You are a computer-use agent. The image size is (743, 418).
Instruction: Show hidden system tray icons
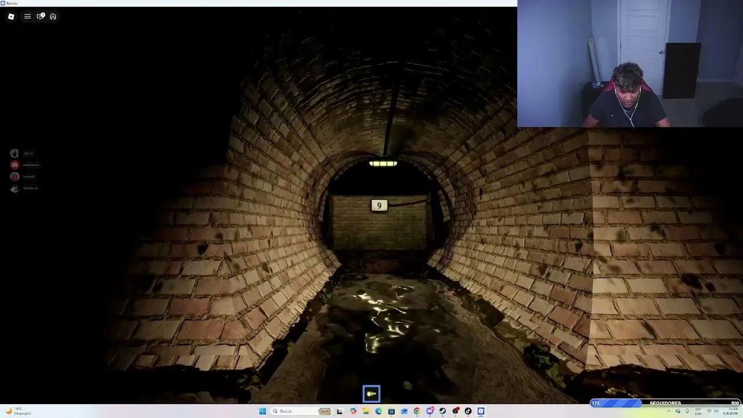tap(668, 411)
